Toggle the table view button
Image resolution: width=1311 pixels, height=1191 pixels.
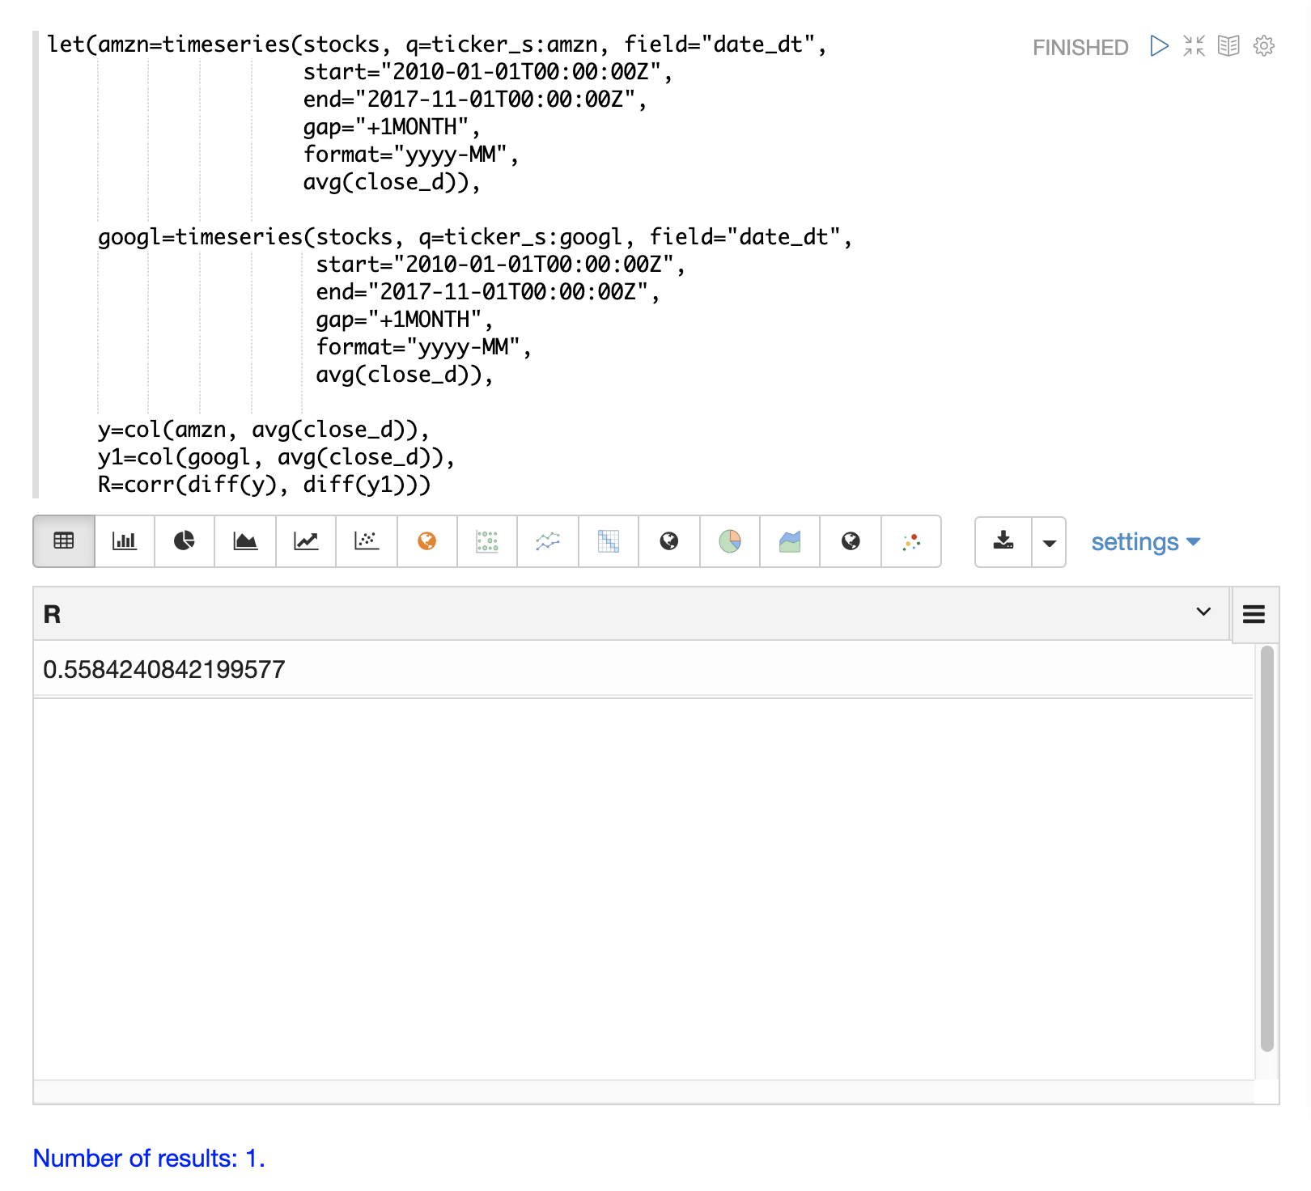[x=64, y=541]
